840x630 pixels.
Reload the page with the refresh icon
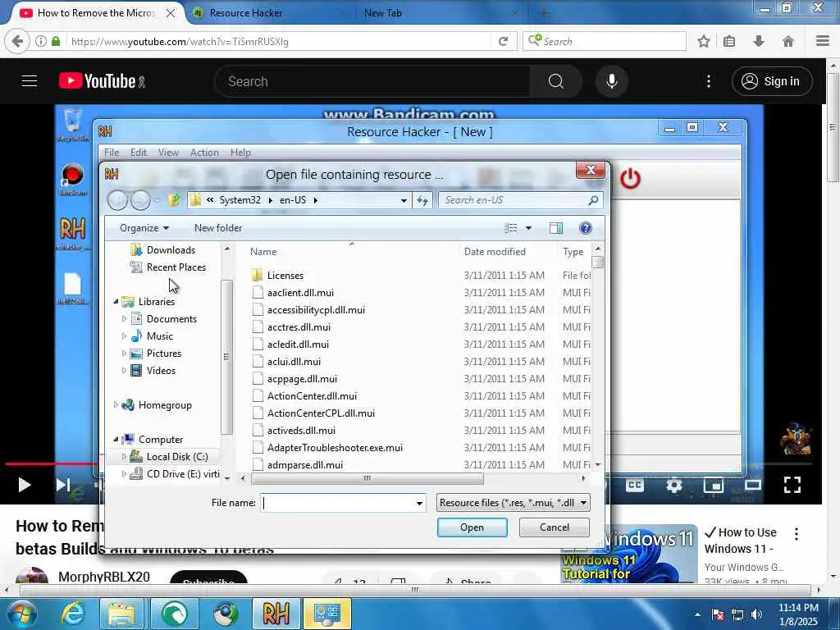[503, 41]
